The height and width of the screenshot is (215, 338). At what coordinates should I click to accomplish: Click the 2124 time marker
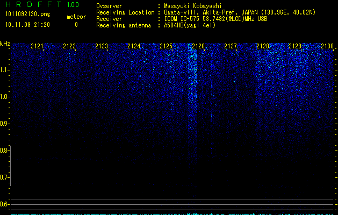(x=134, y=46)
